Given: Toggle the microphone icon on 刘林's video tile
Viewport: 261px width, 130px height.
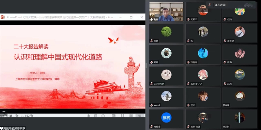Looking at the screenshot, I should pos(151,19).
